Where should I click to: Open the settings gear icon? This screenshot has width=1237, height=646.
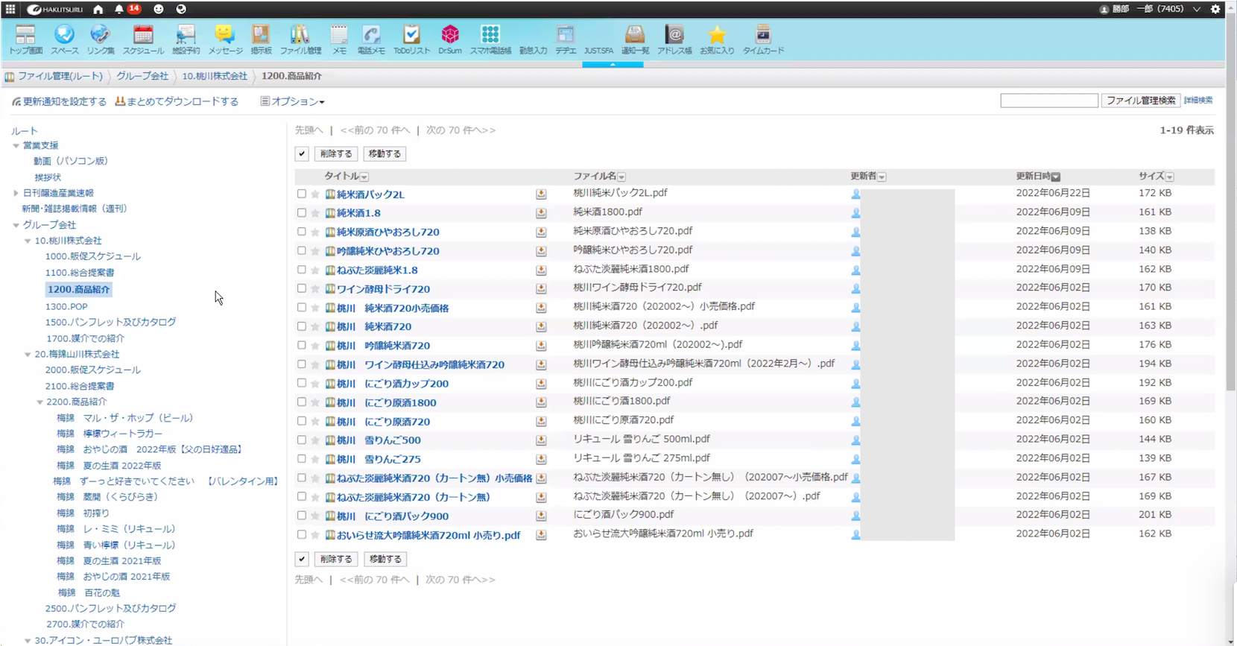(1215, 9)
